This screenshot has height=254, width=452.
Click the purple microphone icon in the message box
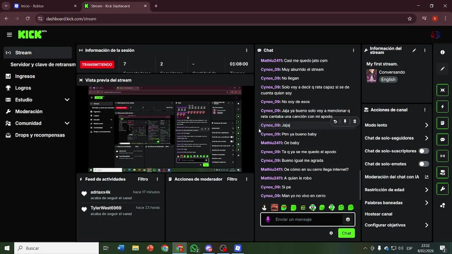[x=268, y=219]
